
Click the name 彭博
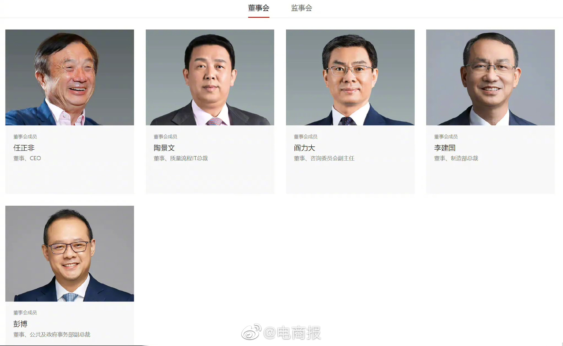click(x=20, y=324)
